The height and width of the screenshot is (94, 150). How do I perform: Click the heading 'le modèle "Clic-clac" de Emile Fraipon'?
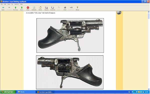[x=40, y=13]
